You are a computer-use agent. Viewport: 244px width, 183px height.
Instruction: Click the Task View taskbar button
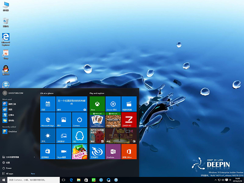click(63, 180)
